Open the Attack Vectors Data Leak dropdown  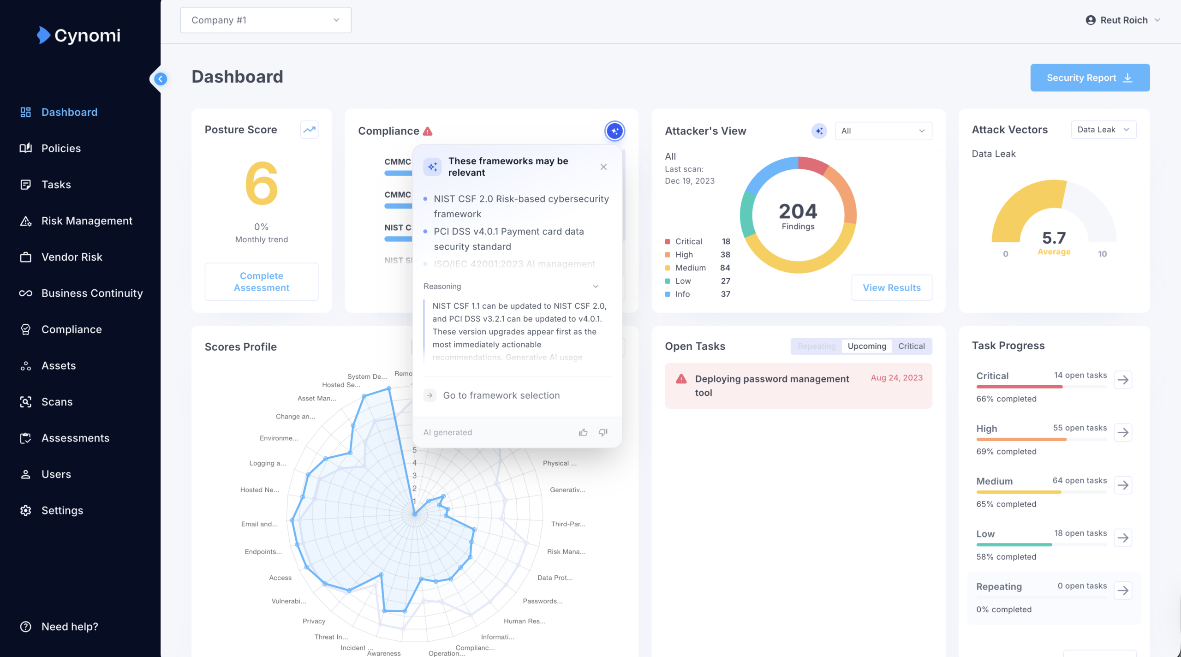[x=1103, y=130]
